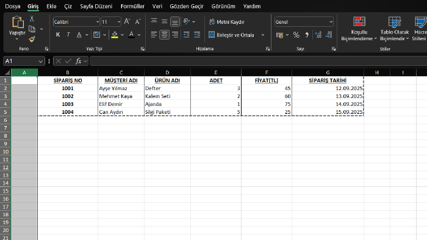The image size is (427, 240).
Task: Click inside the formula bar
Action: (x=258, y=61)
